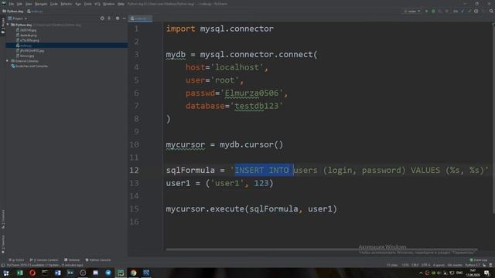Click highlighted 'INSERT INTO' text
This screenshot has width=495, height=278.
coord(261,170)
